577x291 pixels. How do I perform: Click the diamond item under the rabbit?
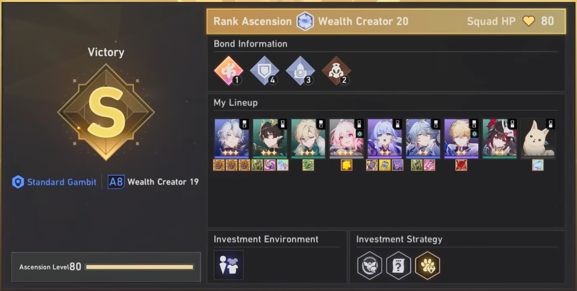(x=538, y=165)
